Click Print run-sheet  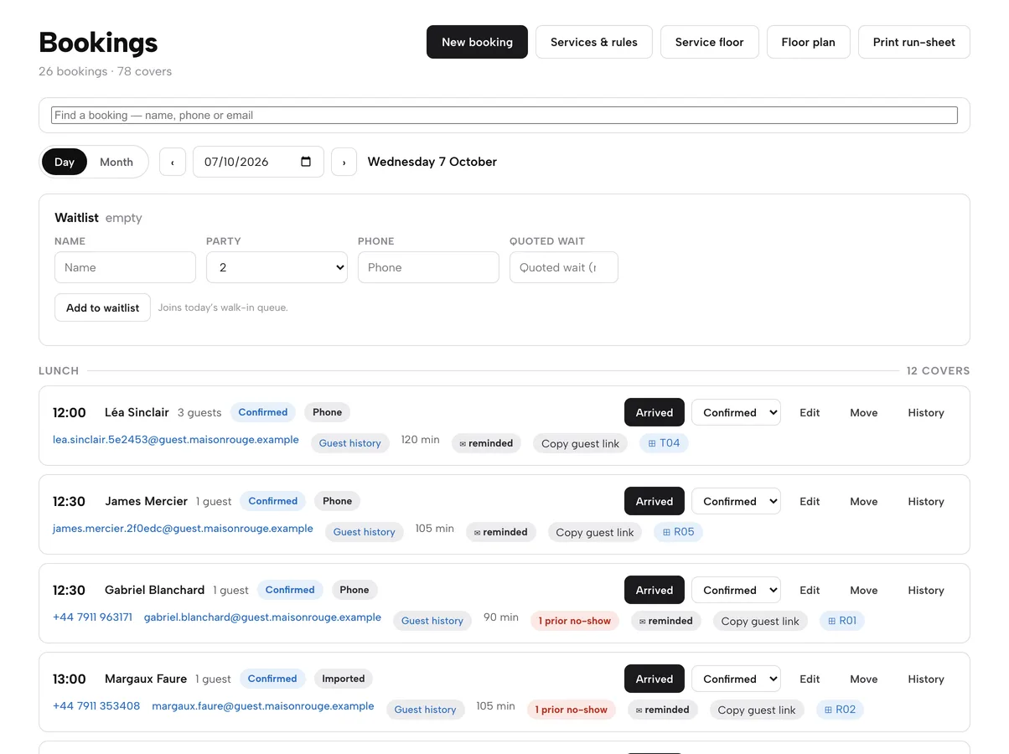click(x=914, y=42)
